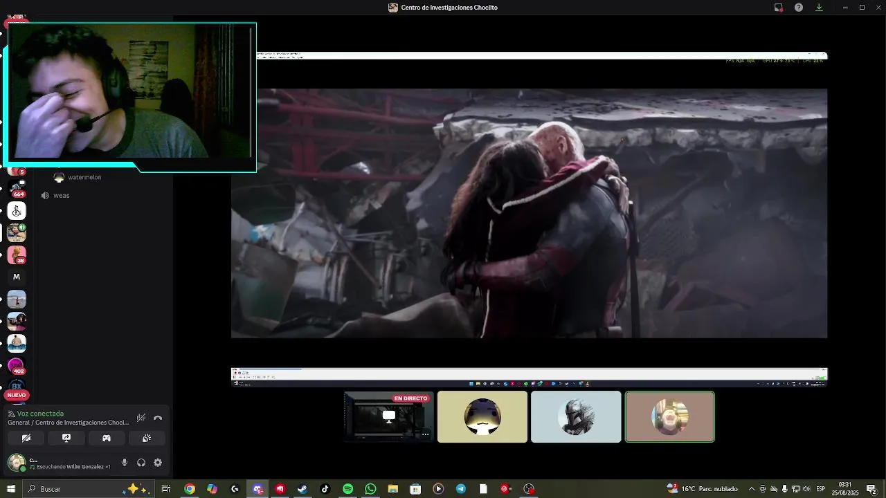Select the Mandalorian helmet participant tile
The width and height of the screenshot is (886, 498).
coord(576,416)
